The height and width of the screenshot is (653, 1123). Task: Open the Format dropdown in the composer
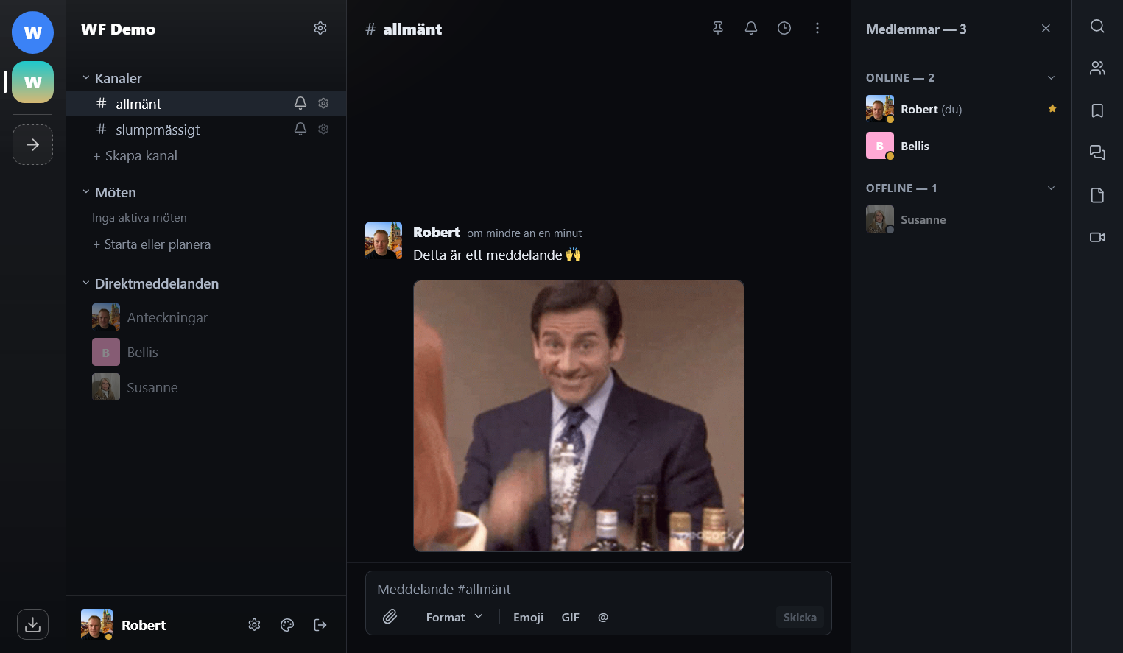(454, 617)
